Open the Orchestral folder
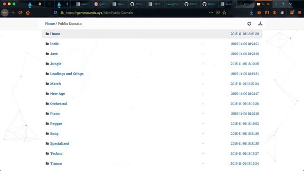This screenshot has width=304, height=171. tap(58, 104)
